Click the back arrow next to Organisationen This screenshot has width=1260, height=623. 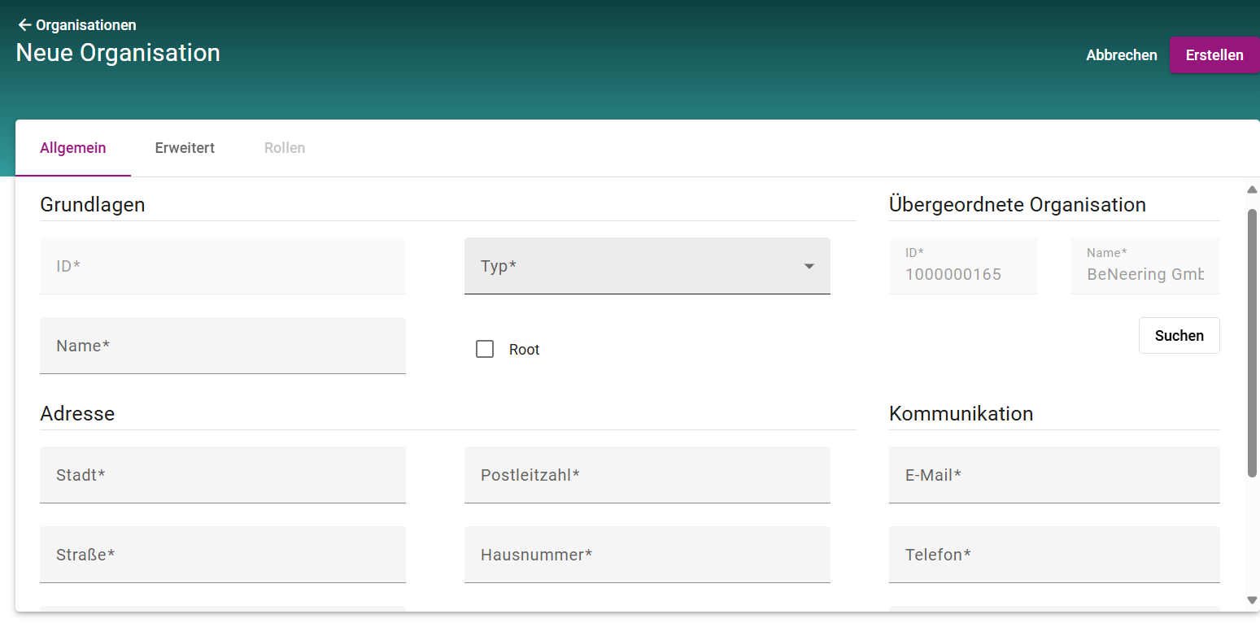(24, 25)
